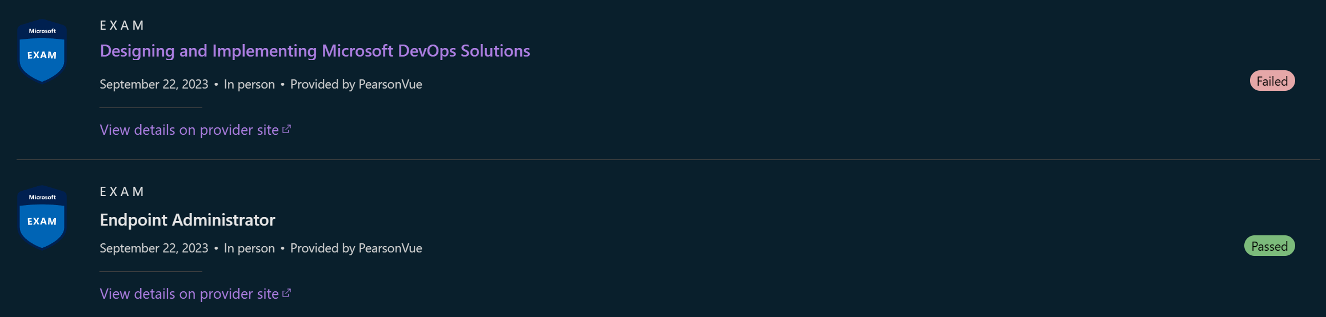This screenshot has height=317, width=1326.
Task: Click the In person text for the DevOps exam
Action: 249,85
